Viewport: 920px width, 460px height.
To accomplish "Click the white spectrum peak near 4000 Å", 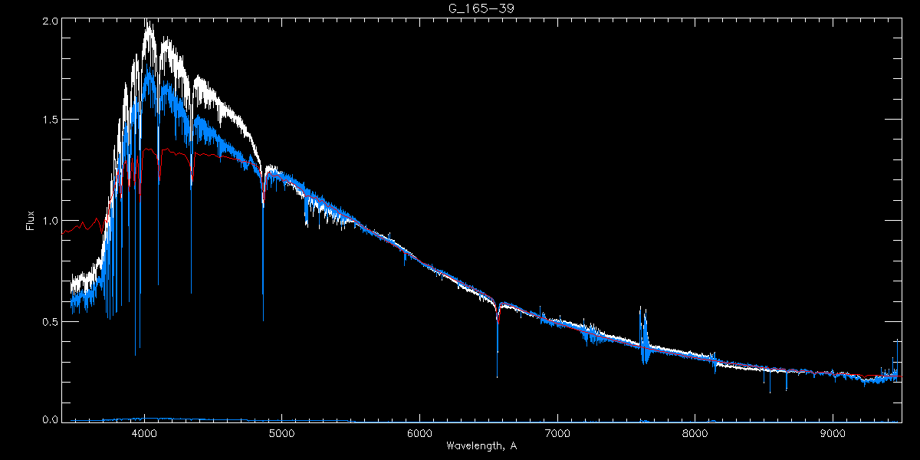I will tap(148, 31).
